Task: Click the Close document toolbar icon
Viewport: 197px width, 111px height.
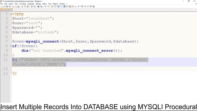Action: pyautogui.click(x=13, y=6)
